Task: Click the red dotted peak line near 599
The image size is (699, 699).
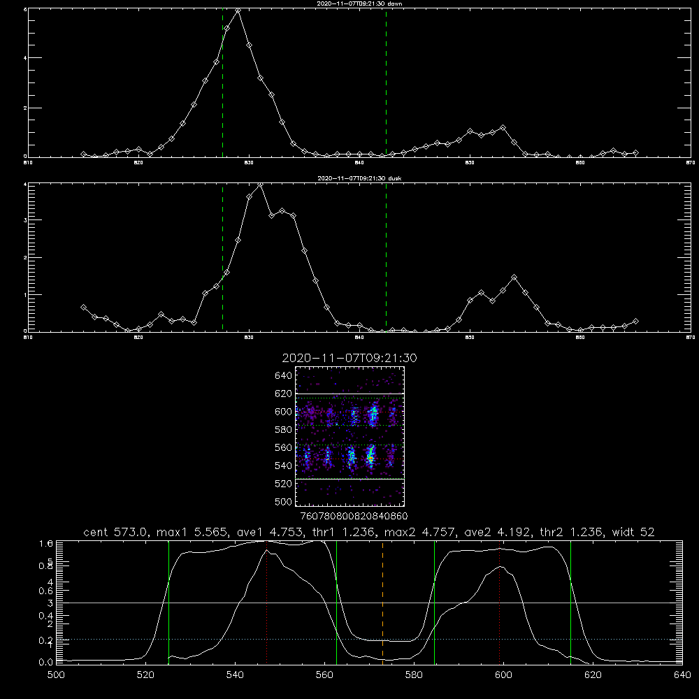Action: pyautogui.click(x=499, y=602)
